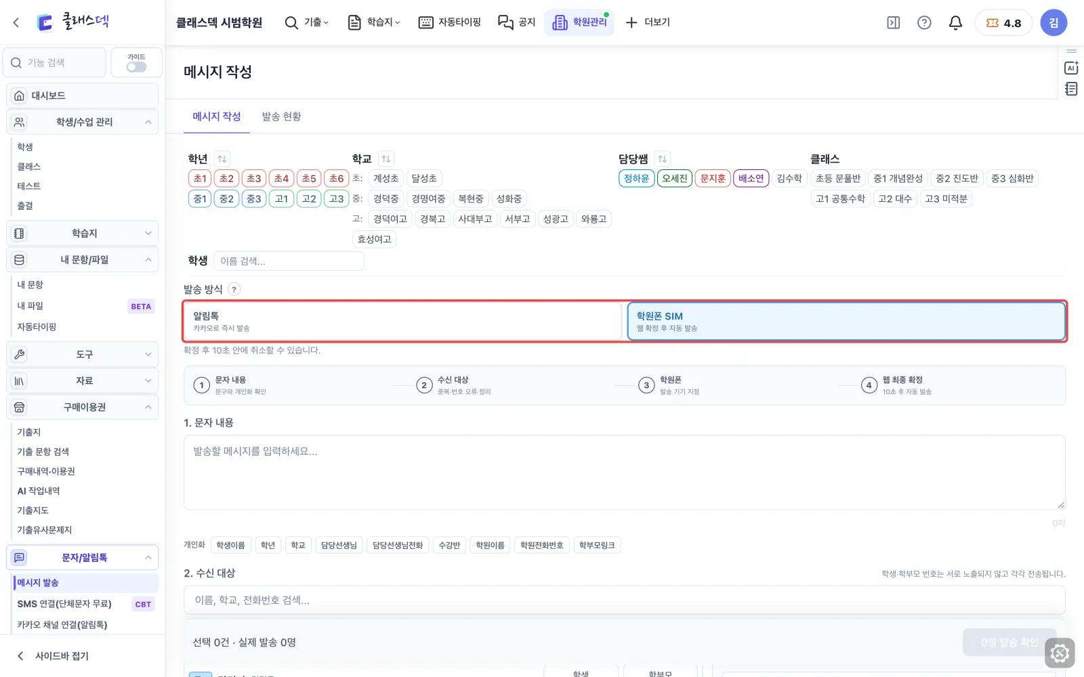Open the 기출 dropdown menu
Image resolution: width=1084 pixels, height=677 pixels.
pyautogui.click(x=307, y=22)
